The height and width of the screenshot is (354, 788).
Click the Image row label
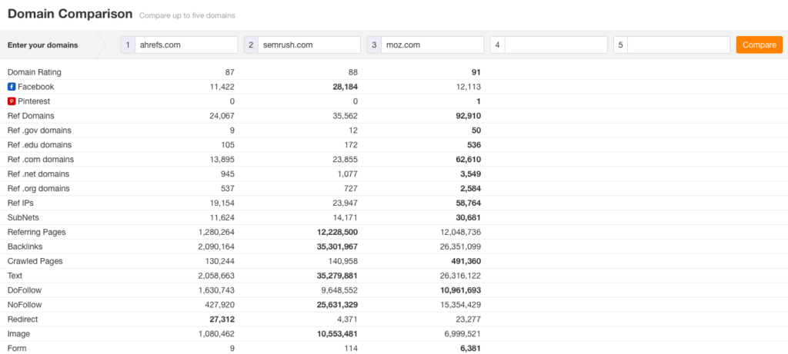[x=18, y=334]
